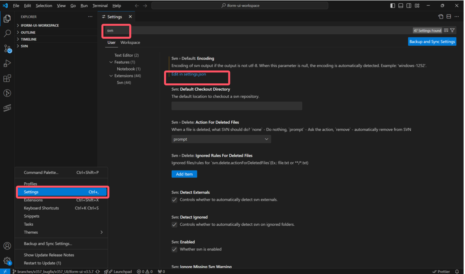Click the filter settings funnel icon

[x=452, y=30]
